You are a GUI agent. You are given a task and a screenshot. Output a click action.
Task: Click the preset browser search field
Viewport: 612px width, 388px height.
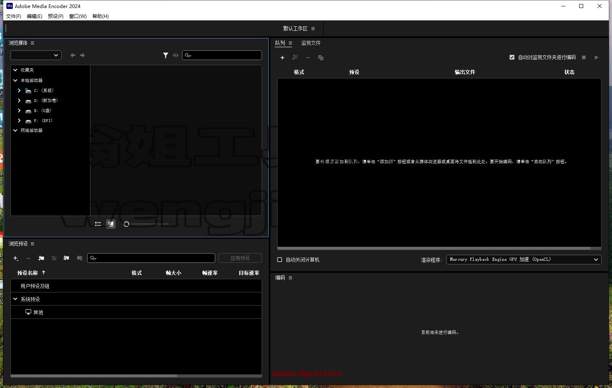[x=151, y=258]
